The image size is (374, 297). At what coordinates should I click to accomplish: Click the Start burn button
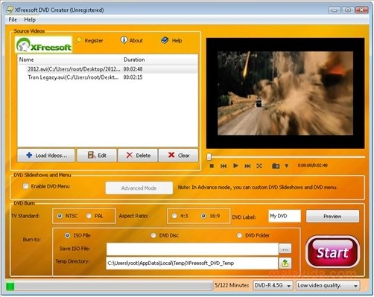(x=332, y=252)
